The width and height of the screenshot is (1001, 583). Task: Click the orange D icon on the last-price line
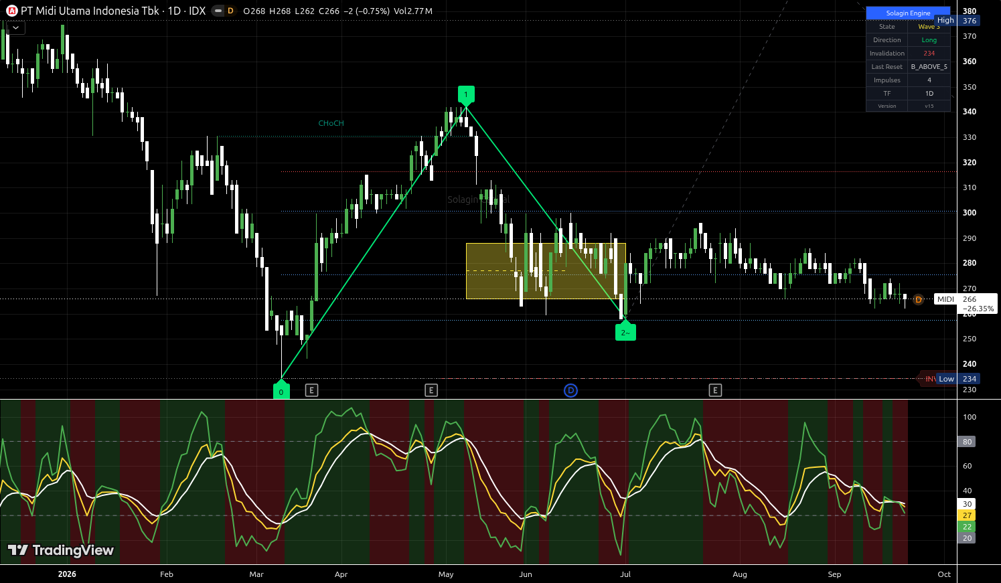[x=918, y=300]
